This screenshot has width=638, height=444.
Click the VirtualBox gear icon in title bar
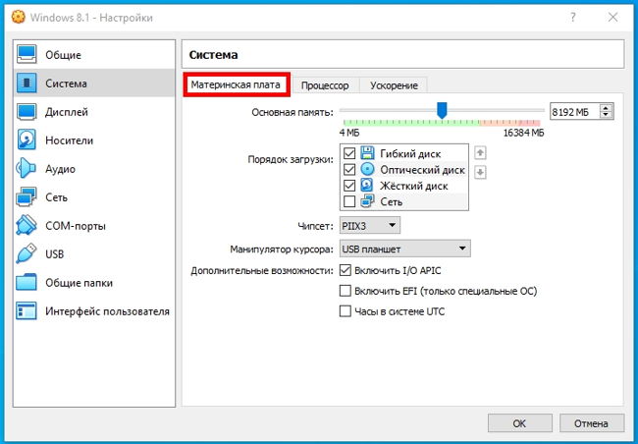coord(18,17)
